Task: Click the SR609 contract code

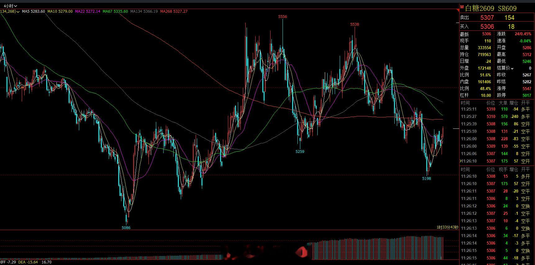Action: 507,8
